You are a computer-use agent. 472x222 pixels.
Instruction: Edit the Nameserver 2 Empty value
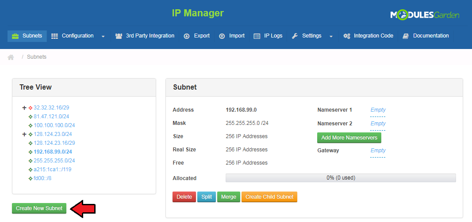378,124
